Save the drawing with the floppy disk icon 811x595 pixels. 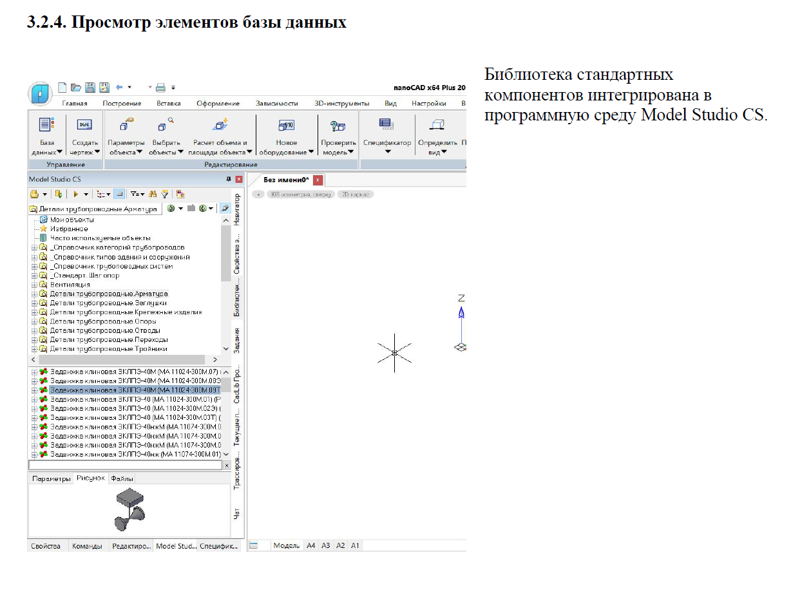(x=90, y=88)
